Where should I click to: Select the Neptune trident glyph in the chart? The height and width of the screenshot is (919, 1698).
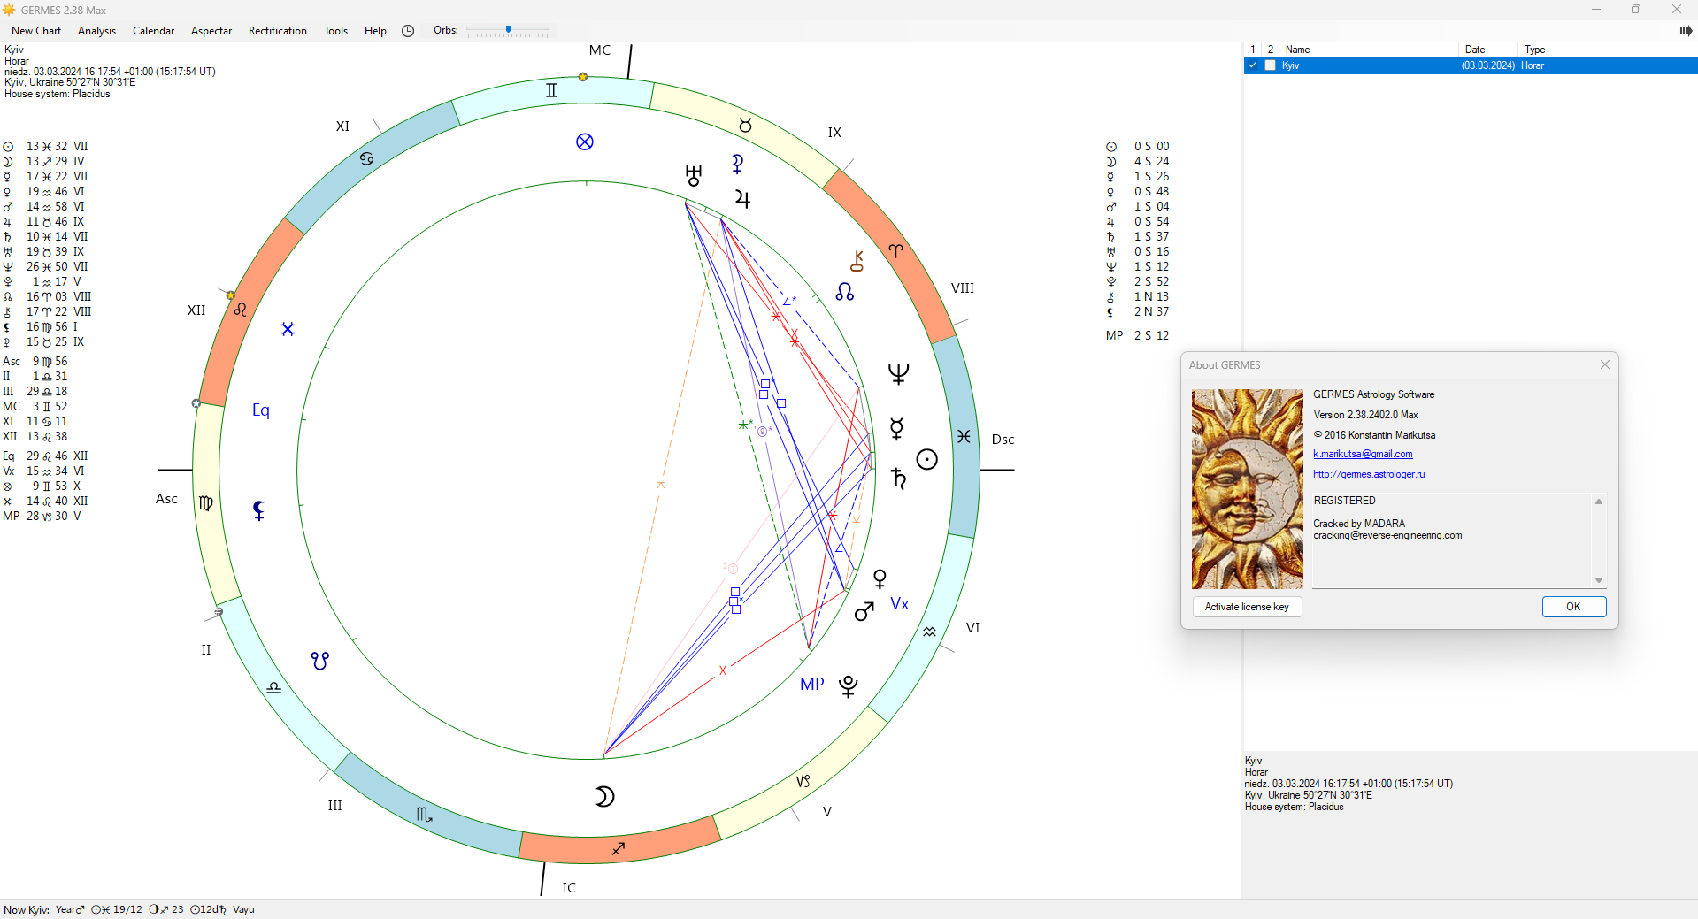coord(898,374)
